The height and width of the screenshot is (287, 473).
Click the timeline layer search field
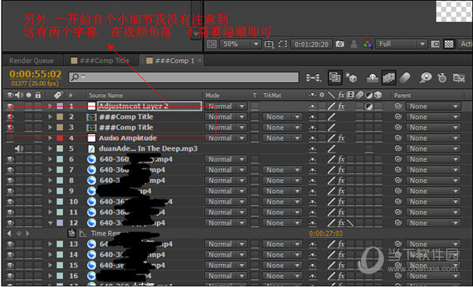coord(184,77)
